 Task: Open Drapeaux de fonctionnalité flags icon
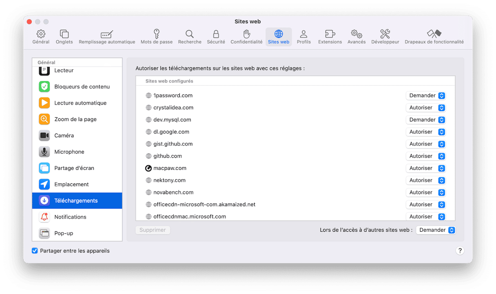click(434, 34)
